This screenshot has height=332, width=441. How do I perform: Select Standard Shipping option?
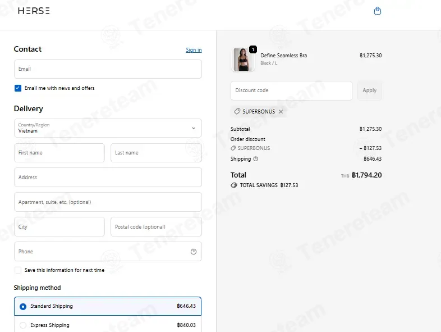coord(108,306)
